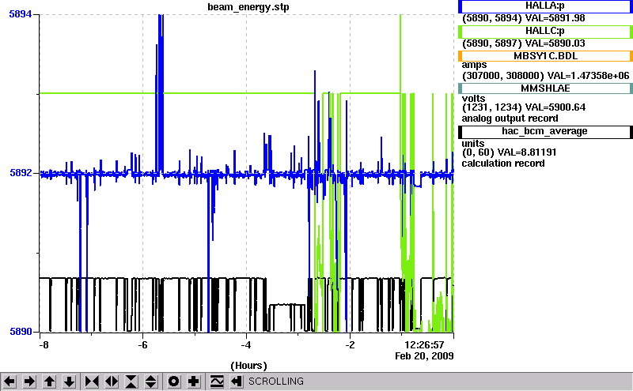Image resolution: width=633 pixels, height=391 pixels.
Task: Click the 'units' label under hac_bcm_average
Action: [473, 144]
